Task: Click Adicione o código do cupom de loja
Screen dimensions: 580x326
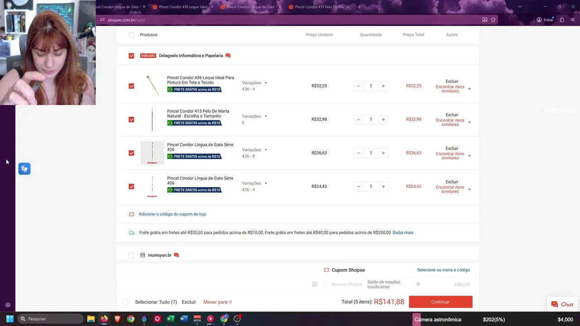Action: 172,214
